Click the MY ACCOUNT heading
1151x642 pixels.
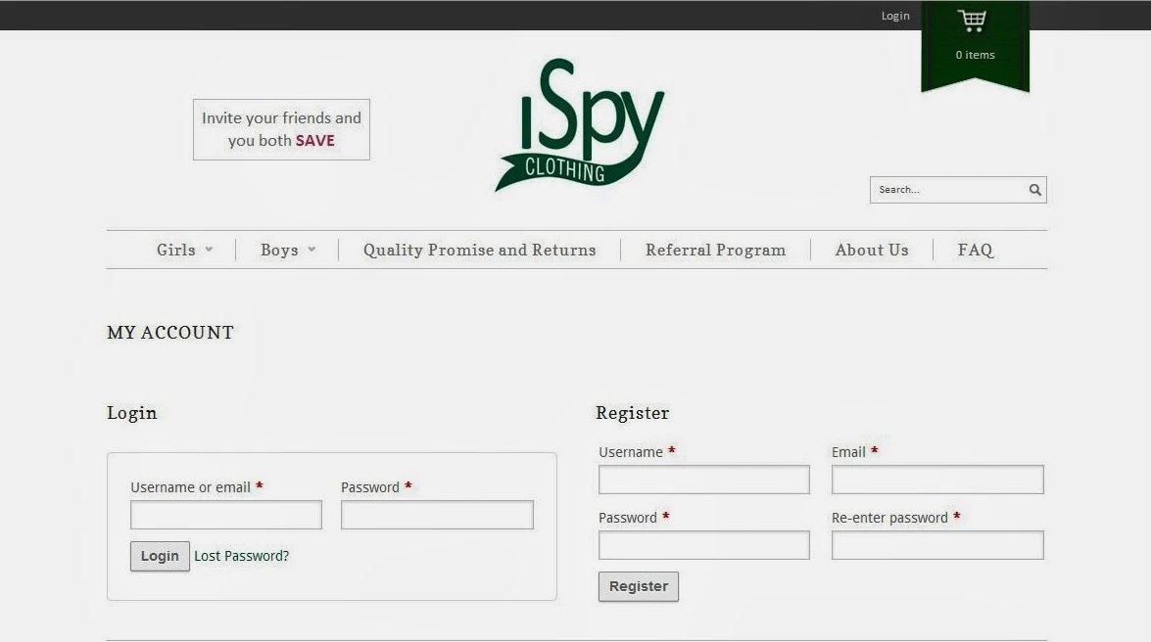click(170, 333)
